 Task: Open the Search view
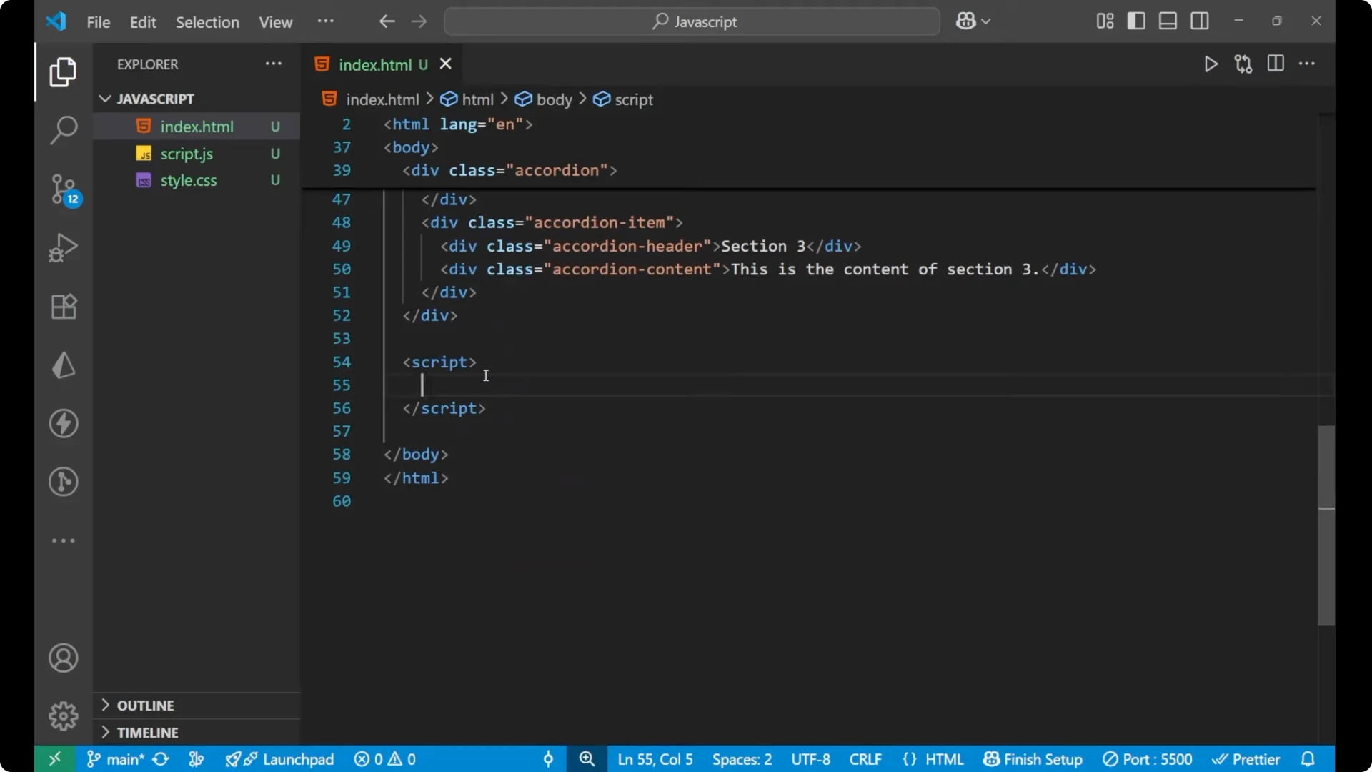coord(63,130)
